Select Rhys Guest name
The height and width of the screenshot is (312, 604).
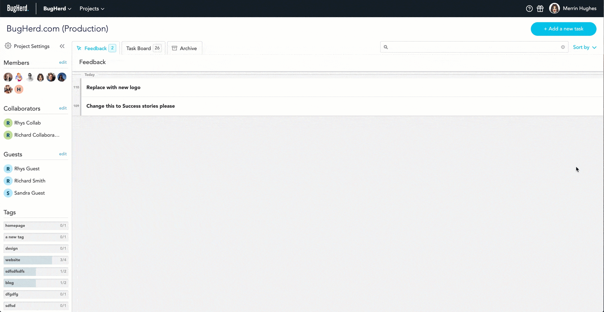point(27,169)
